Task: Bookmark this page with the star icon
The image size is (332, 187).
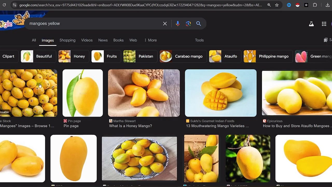Action: [x=277, y=5]
